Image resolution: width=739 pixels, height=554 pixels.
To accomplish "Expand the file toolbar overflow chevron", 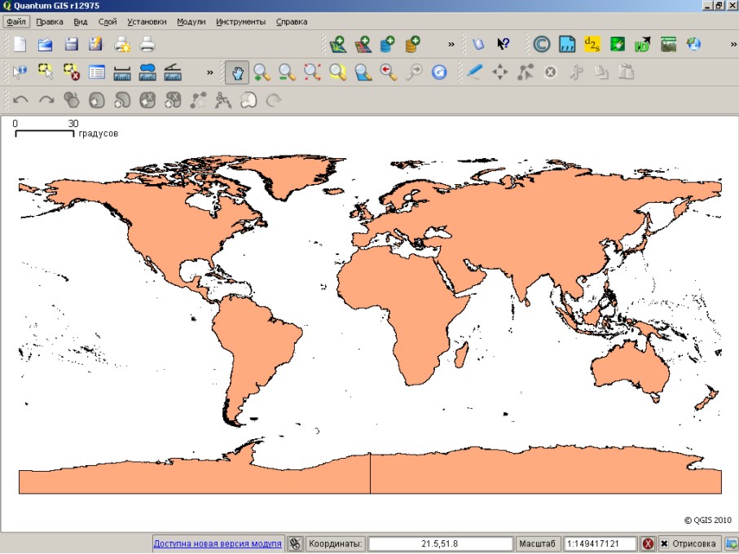I will pyautogui.click(x=451, y=44).
